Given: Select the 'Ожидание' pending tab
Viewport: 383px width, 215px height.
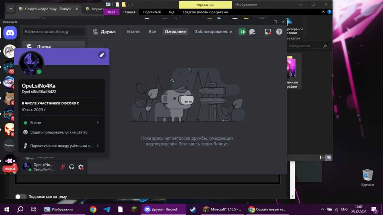Looking at the screenshot, I should point(175,32).
